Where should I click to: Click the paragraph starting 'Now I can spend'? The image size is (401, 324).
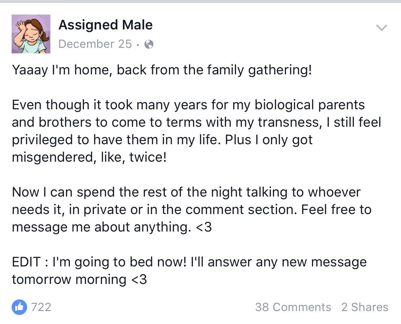coord(192,210)
